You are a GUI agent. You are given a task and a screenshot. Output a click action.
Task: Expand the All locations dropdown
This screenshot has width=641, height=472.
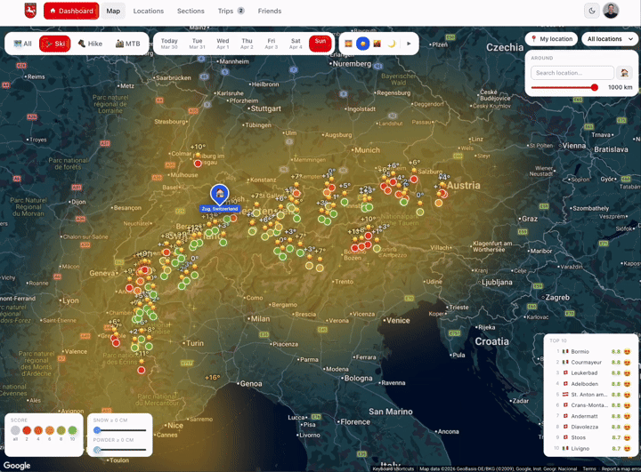point(610,39)
